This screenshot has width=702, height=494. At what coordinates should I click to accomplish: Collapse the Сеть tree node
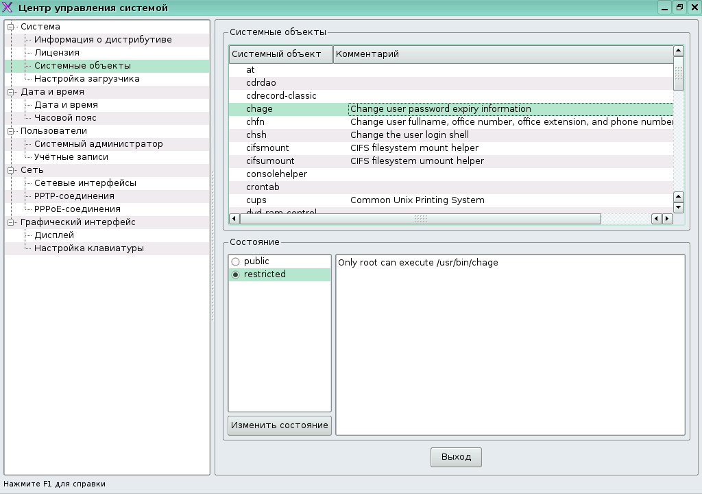pyautogui.click(x=11, y=170)
